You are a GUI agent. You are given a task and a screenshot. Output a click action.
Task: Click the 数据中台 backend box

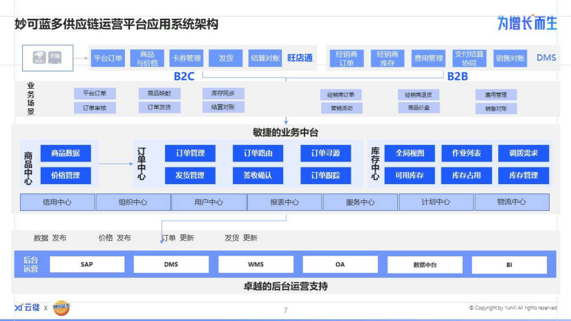(425, 264)
